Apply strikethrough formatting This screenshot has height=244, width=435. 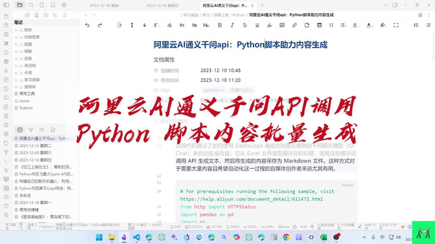click(x=244, y=25)
